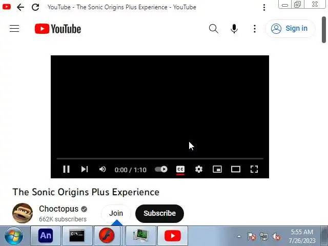Switch to theater mode
Screen dimensions: 328x246
[236, 169]
